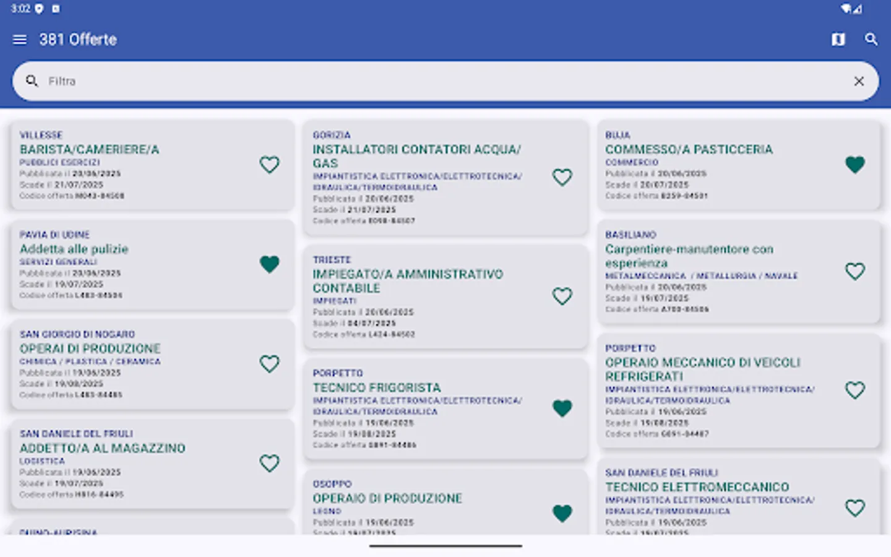Click the PUBBLICI ESERCIZI sector label
This screenshot has height=557, width=891.
pyautogui.click(x=59, y=162)
